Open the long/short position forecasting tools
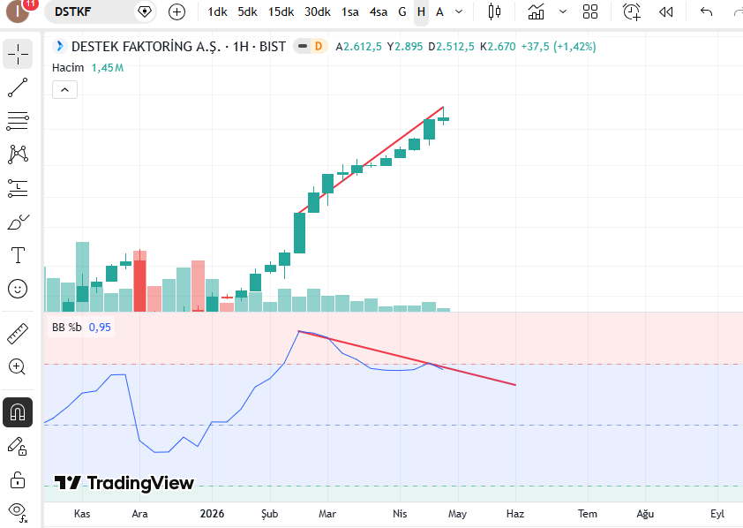 (18, 188)
